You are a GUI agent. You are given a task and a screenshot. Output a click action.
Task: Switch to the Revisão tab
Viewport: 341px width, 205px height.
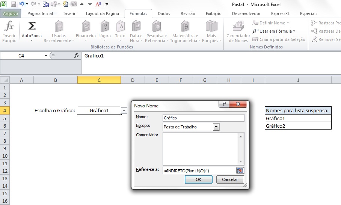tap(188, 14)
